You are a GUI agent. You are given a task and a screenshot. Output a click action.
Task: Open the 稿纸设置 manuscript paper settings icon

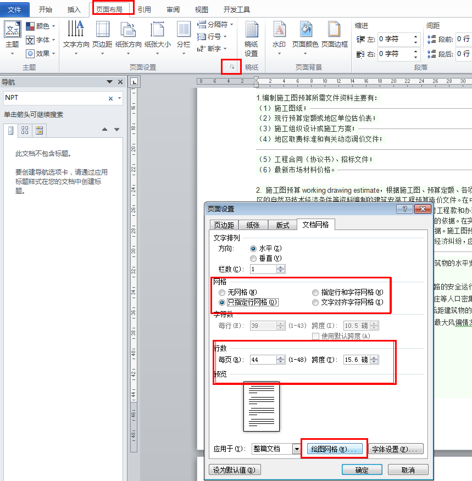(x=251, y=30)
